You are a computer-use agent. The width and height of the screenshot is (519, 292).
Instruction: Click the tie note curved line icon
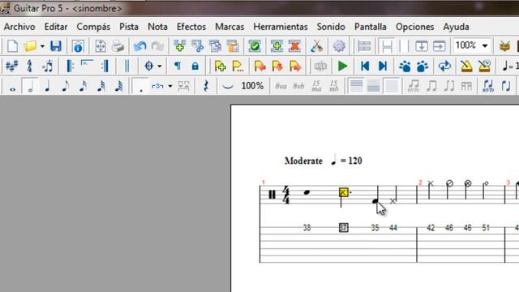point(227,87)
